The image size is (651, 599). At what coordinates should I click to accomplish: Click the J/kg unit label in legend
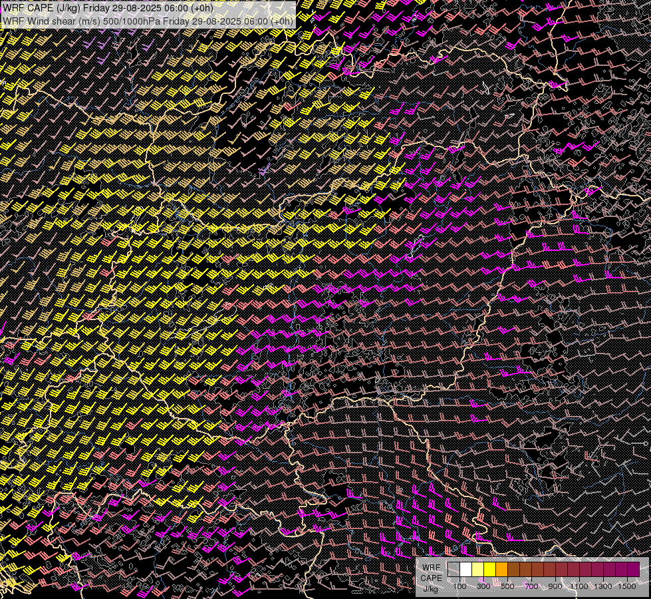(x=431, y=589)
